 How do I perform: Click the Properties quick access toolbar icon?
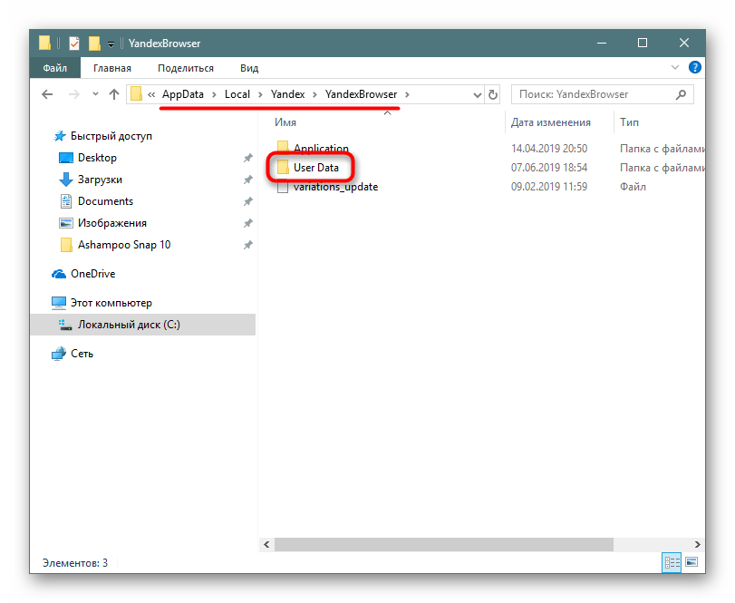click(74, 44)
